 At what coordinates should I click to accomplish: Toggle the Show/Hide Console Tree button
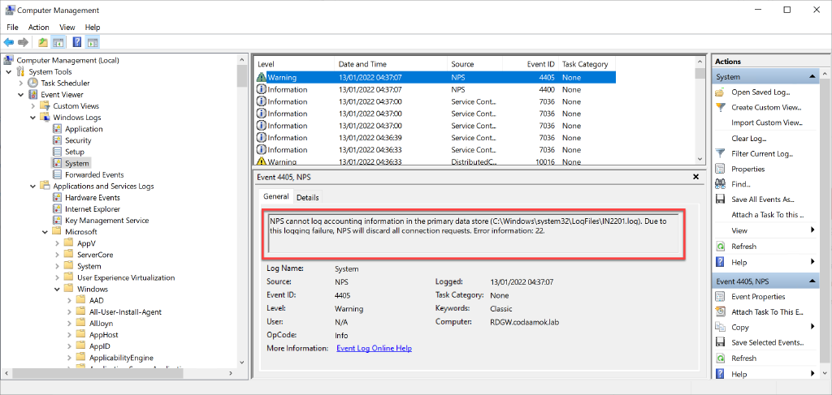58,42
